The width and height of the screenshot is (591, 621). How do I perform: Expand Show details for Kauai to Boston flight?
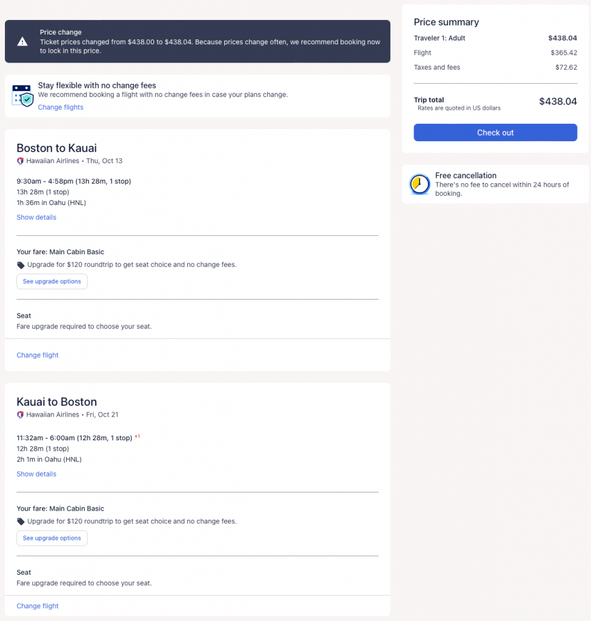point(36,474)
